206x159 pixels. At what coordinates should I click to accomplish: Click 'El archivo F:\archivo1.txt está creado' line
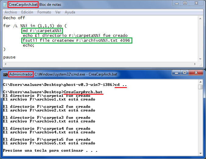(49, 99)
